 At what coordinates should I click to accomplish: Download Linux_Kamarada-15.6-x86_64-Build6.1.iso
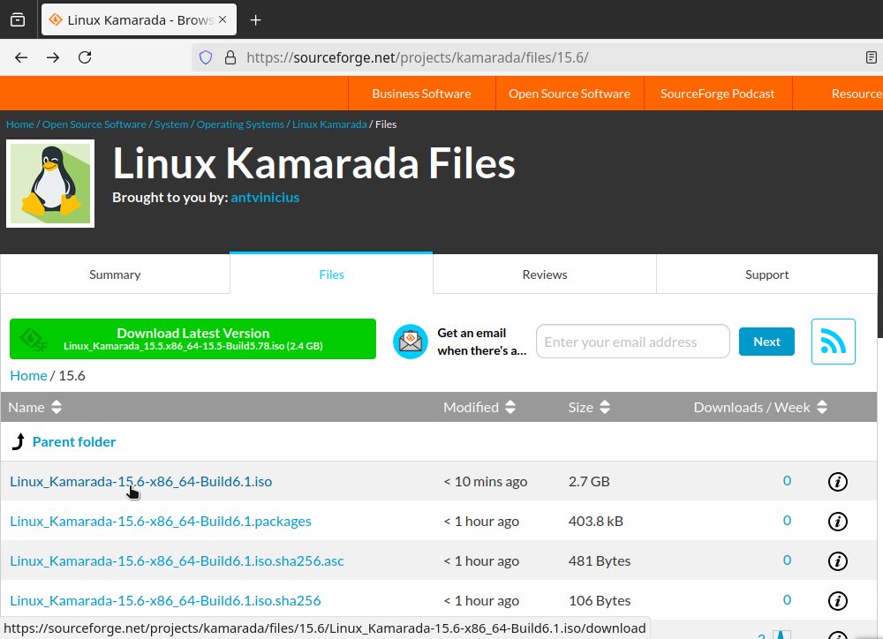[140, 482]
